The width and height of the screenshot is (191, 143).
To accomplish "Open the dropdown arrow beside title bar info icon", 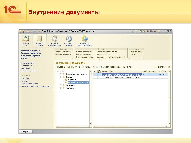I will (x=162, y=32).
